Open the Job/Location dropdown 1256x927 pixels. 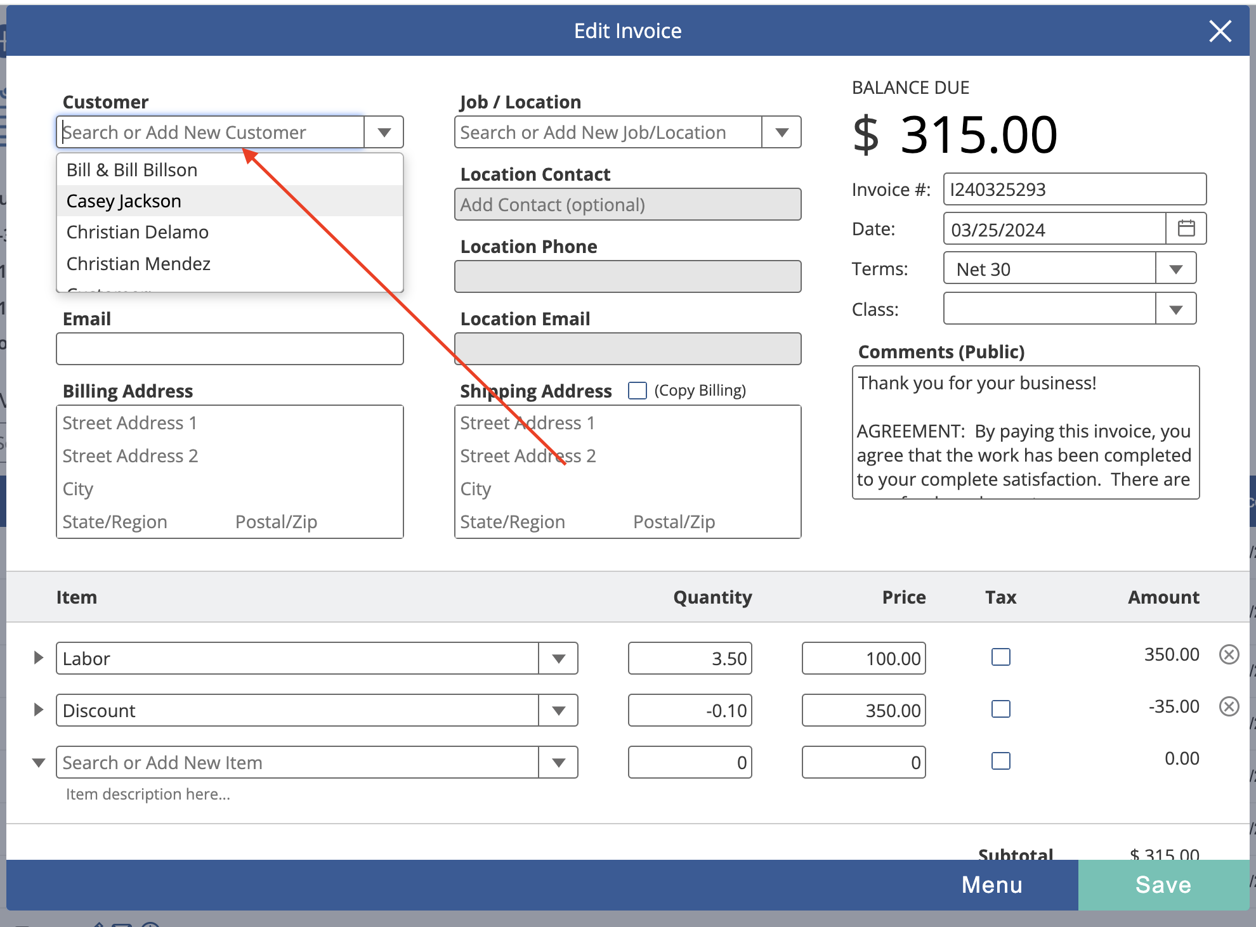coord(782,132)
